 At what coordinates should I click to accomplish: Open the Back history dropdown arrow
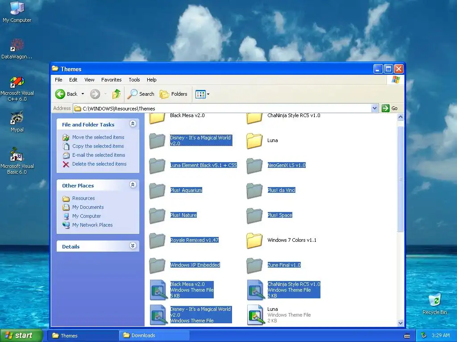pyautogui.click(x=83, y=94)
